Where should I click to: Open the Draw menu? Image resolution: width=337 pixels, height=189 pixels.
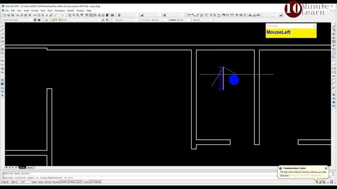point(50,10)
